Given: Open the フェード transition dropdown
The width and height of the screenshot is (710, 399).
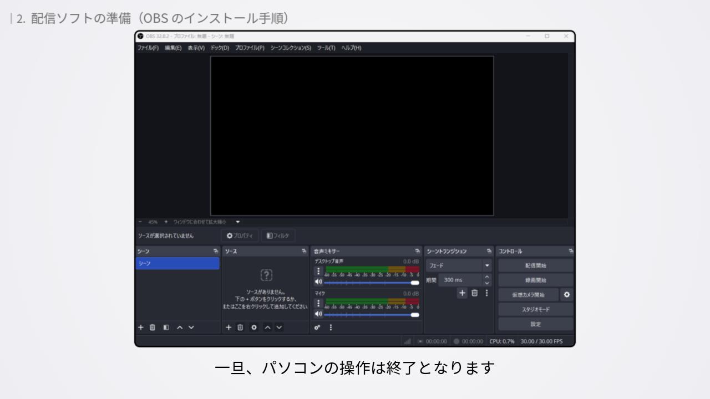Looking at the screenshot, I should (487, 266).
